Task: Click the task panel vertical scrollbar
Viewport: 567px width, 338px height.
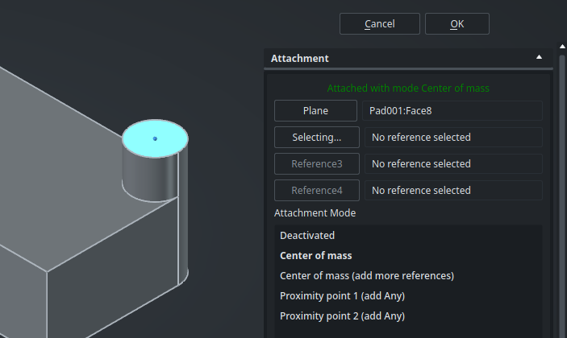Action: [x=561, y=193]
